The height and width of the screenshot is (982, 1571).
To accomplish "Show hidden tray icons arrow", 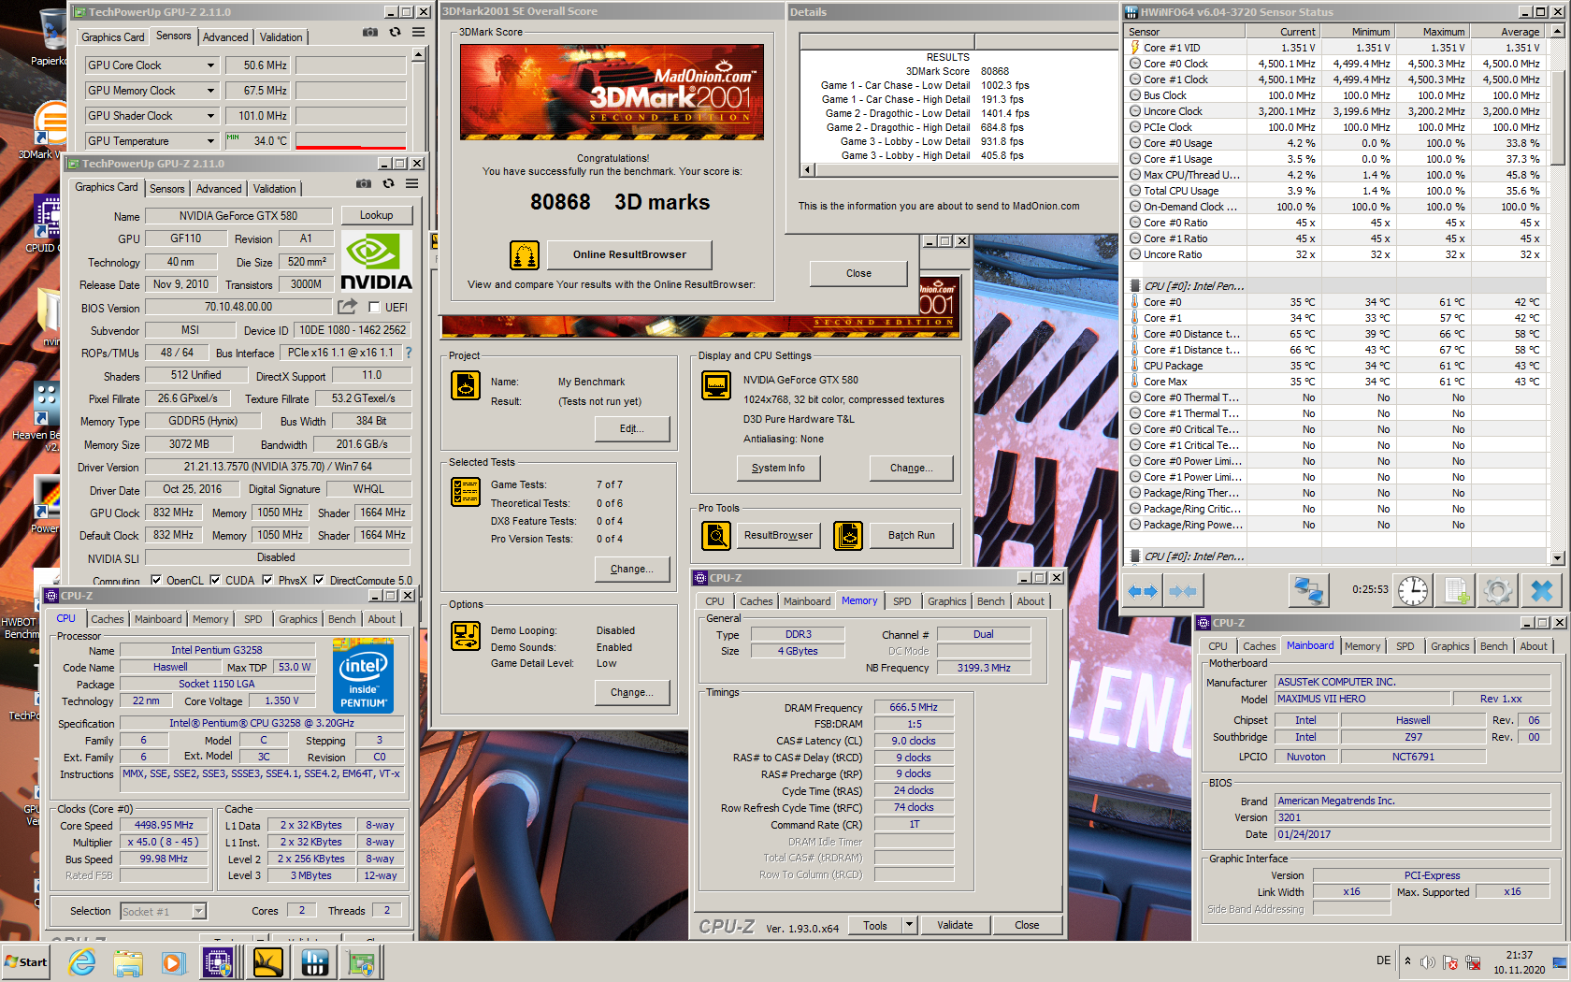I will (1407, 962).
